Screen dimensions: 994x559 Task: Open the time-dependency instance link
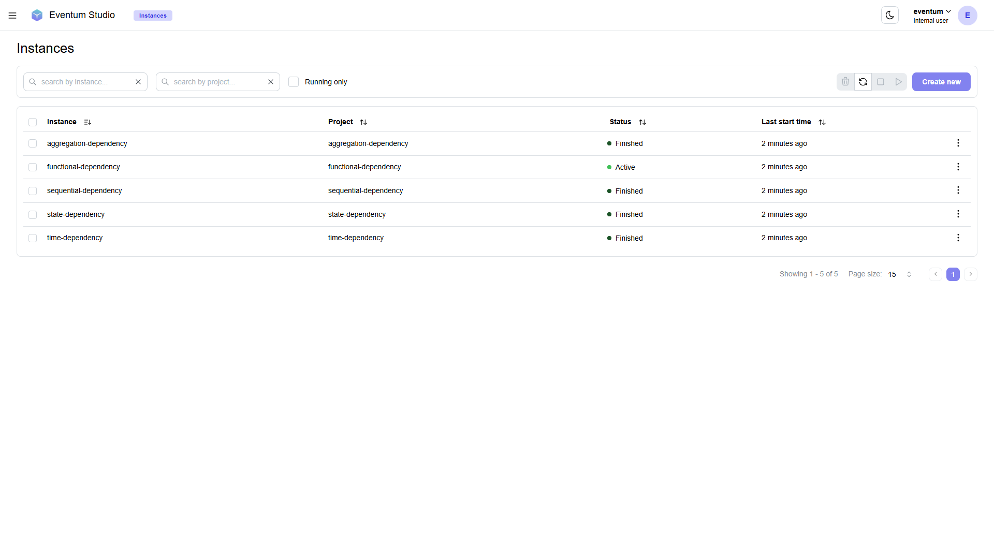(75, 238)
